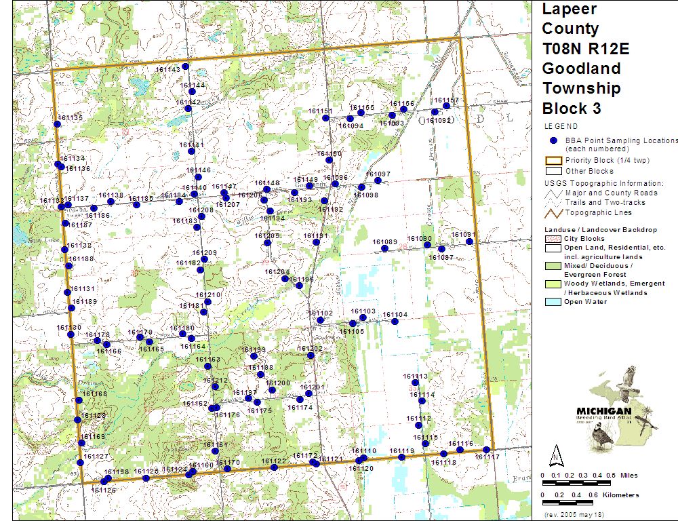This screenshot has width=678, height=521.
Task: Click the BBA Point Sampling legend dot
Action: coord(553,140)
